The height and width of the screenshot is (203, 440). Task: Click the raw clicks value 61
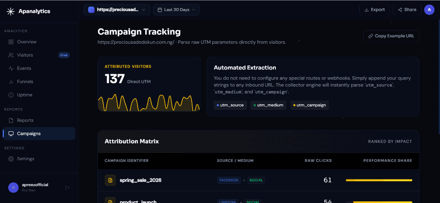pyautogui.click(x=327, y=180)
